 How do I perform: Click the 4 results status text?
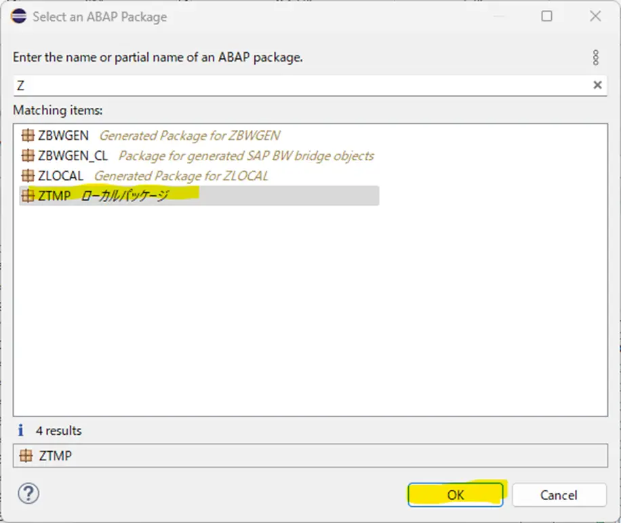[x=58, y=431]
